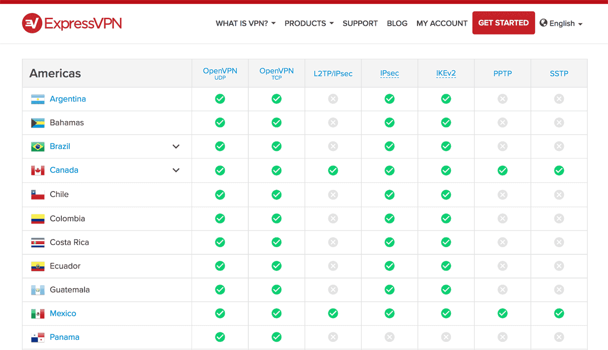Image resolution: width=608 pixels, height=350 pixels.
Task: Expand the Canada server locations row
Action: (176, 170)
